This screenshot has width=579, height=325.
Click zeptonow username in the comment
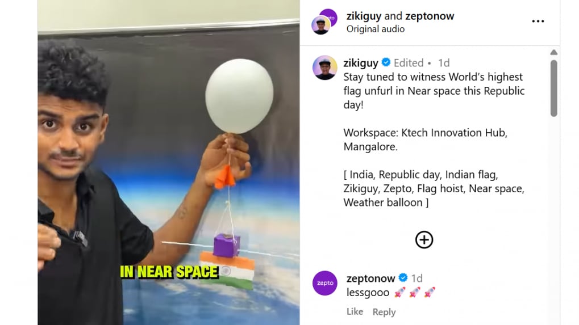point(370,278)
